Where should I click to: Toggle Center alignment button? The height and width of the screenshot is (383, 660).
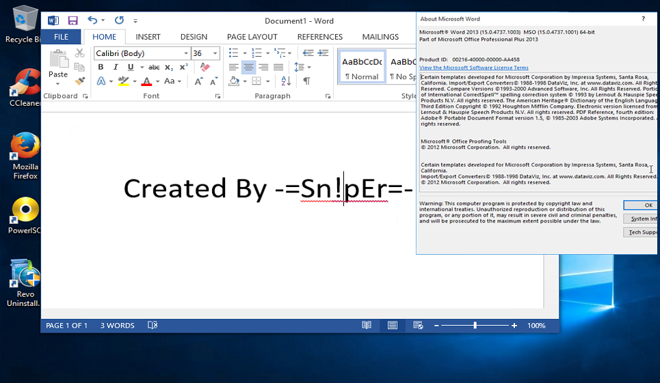coord(248,67)
